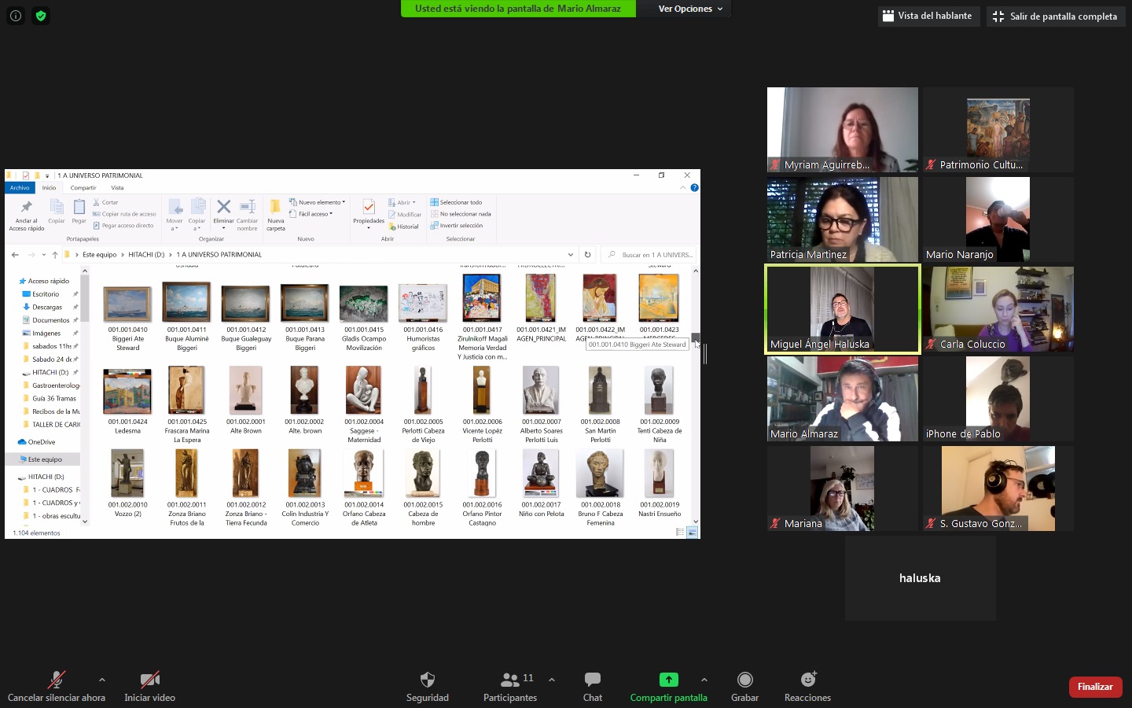1132x708 pixels.
Task: Open Explorer help question mark icon
Action: coord(694,188)
